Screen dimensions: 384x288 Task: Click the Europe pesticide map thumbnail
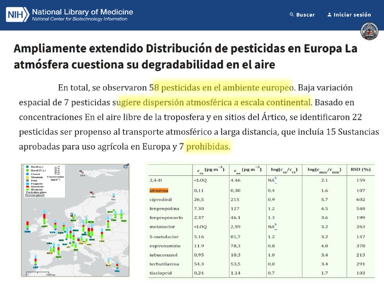75,219
